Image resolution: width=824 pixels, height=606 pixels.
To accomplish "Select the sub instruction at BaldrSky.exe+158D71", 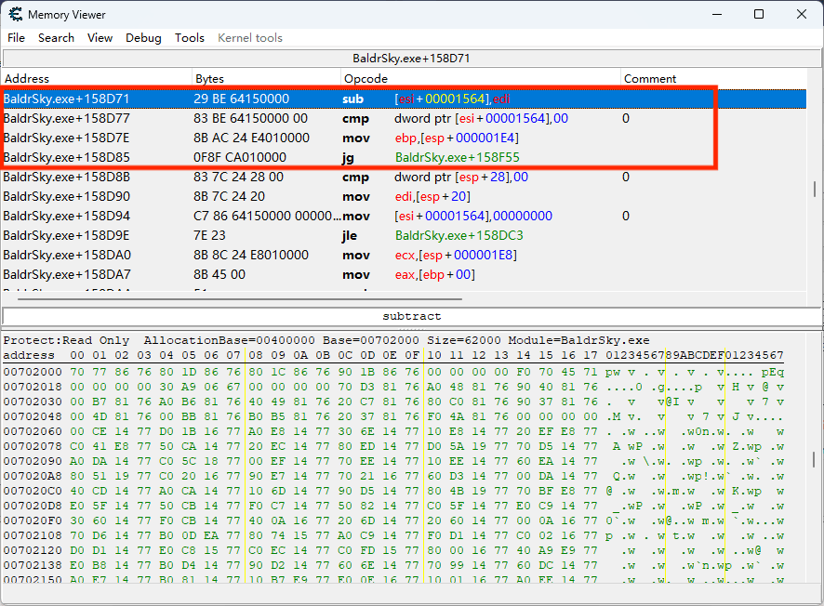I will tap(404, 99).
